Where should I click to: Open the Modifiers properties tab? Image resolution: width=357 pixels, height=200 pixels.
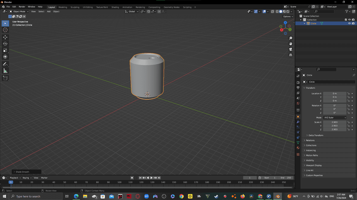click(x=298, y=122)
